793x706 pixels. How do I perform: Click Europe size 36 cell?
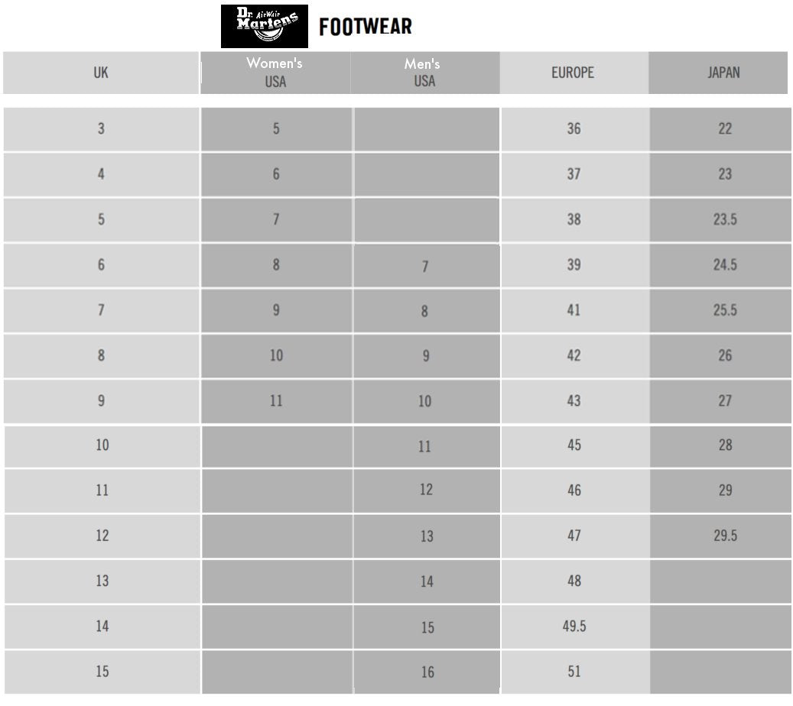(x=574, y=128)
